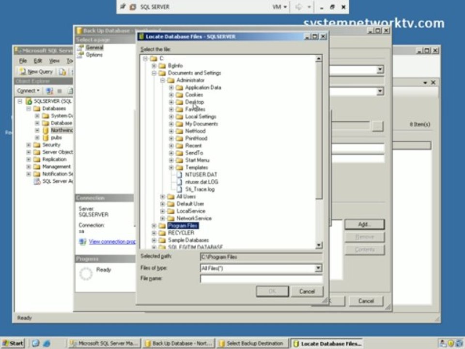Expand the All Users folder node

coord(162,197)
